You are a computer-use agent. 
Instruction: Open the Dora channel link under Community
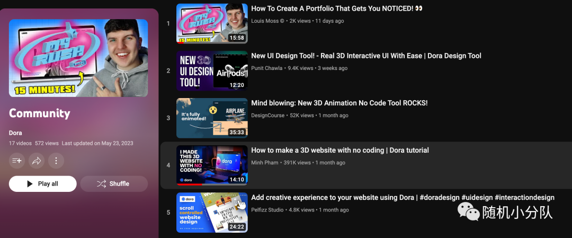click(x=15, y=133)
